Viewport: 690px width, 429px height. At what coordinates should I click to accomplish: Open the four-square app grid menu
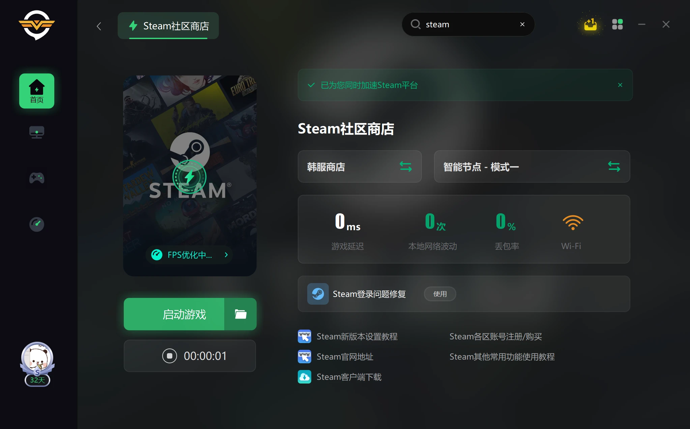[617, 24]
